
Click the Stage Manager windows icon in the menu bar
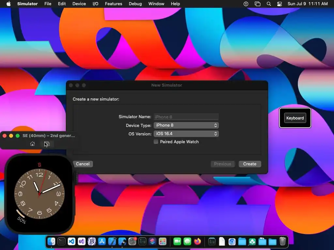(x=258, y=4)
